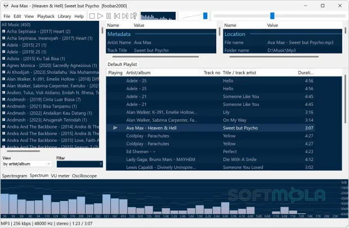
Task: Expand Andmesh - [2021] Bisa Tanpamu node
Action: (3, 106)
